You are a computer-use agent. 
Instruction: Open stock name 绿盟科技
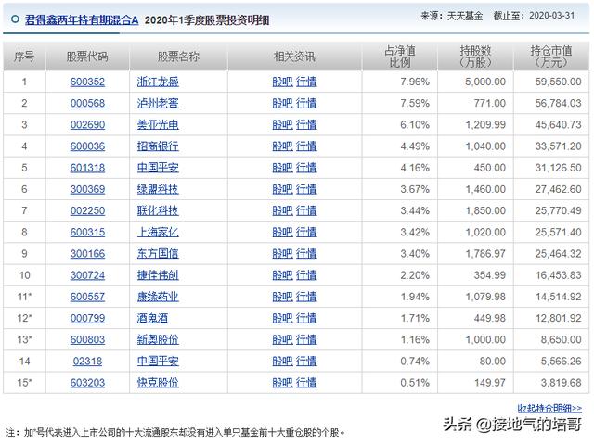tap(158, 189)
